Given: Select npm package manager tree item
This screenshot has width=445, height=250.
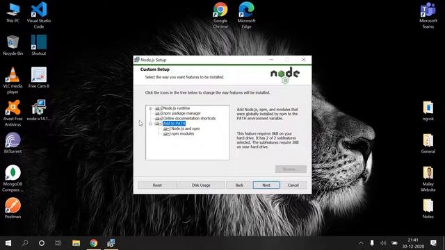Looking at the screenshot, I should (181, 113).
